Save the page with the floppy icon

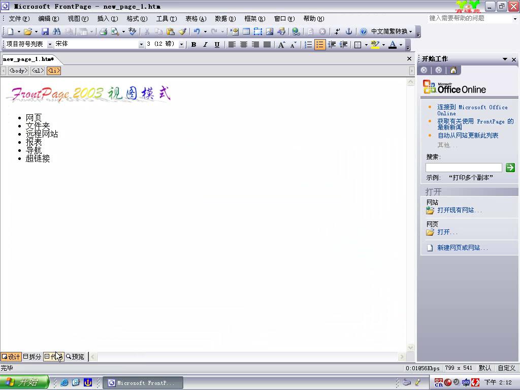point(45,31)
